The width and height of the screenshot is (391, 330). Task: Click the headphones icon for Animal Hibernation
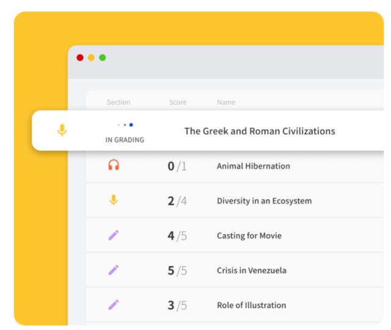click(114, 165)
